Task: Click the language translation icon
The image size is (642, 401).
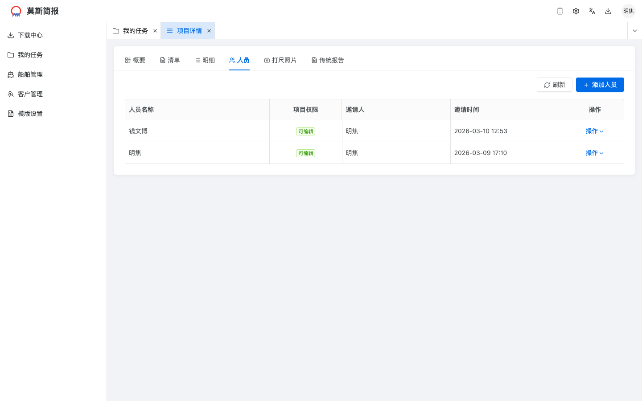Action: coord(592,11)
